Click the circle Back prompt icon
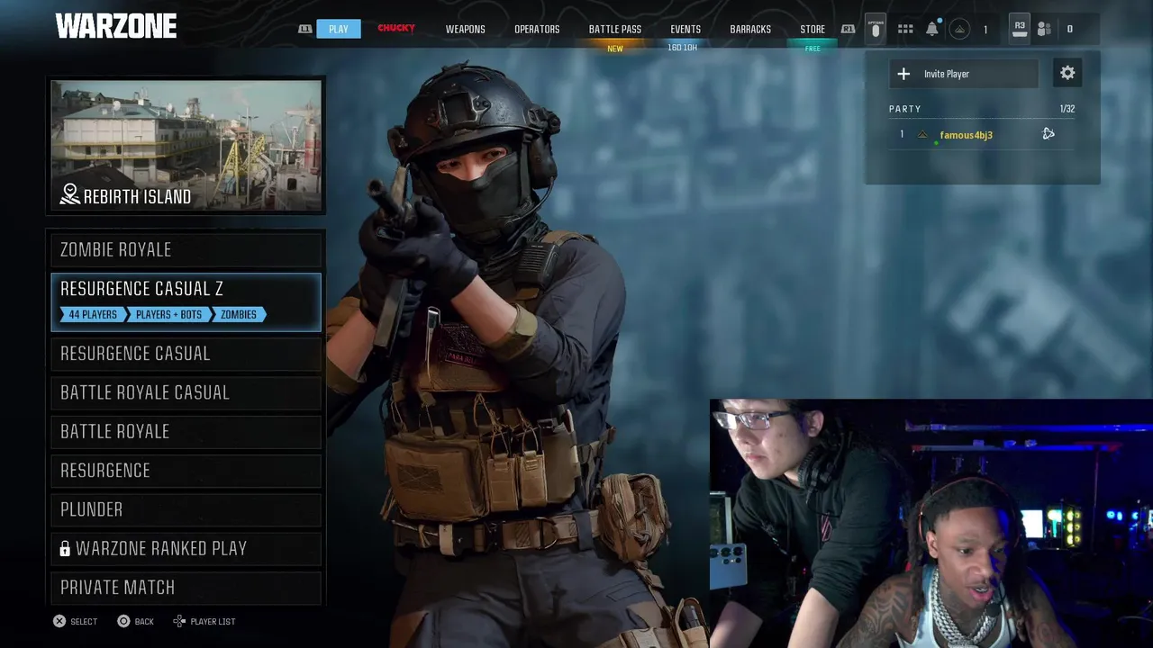The height and width of the screenshot is (648, 1153). [124, 621]
